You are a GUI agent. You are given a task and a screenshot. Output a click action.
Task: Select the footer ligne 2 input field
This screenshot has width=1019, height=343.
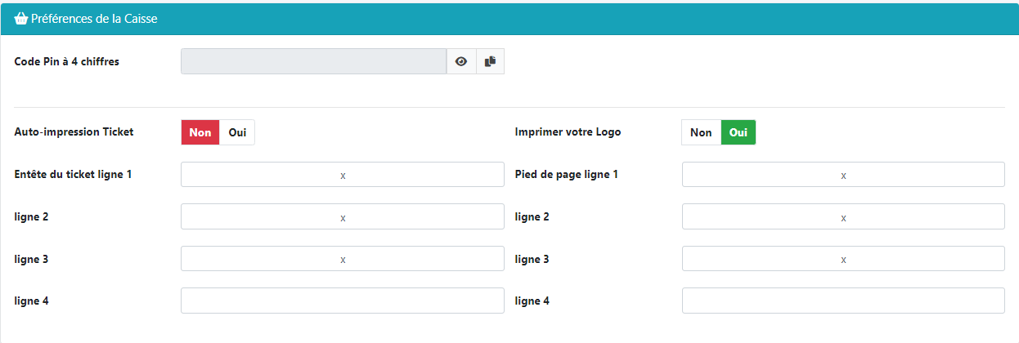pos(842,217)
